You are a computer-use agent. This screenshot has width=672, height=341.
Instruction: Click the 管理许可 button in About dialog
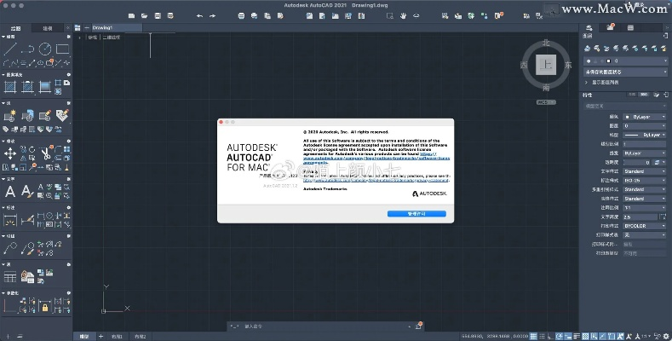[416, 213]
